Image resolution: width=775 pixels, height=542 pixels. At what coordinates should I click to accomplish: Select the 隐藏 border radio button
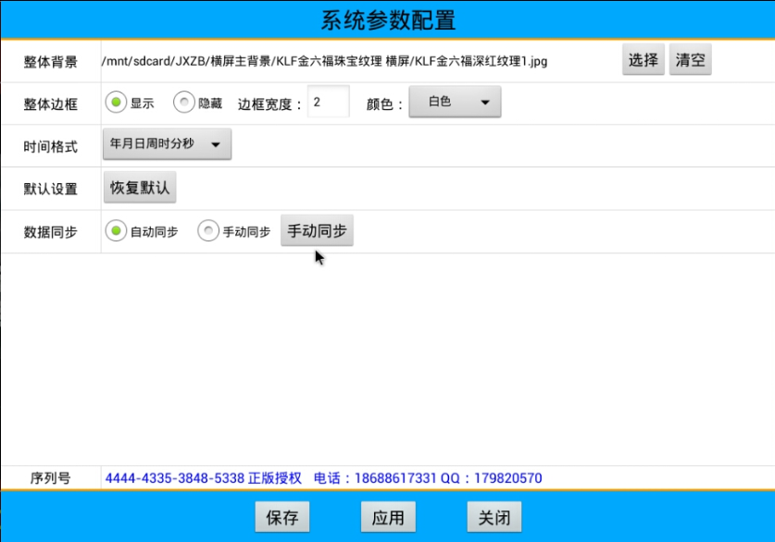click(184, 103)
